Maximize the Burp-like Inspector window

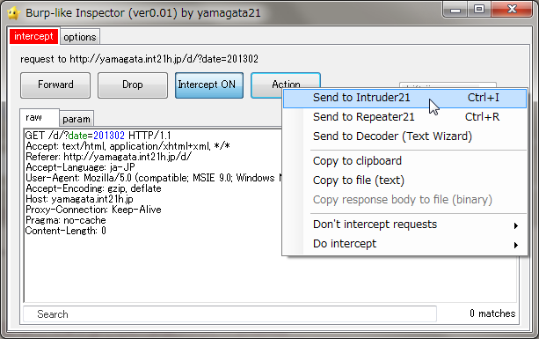[x=479, y=10]
